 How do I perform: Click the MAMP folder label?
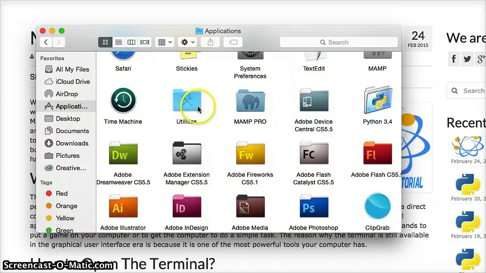tap(377, 69)
